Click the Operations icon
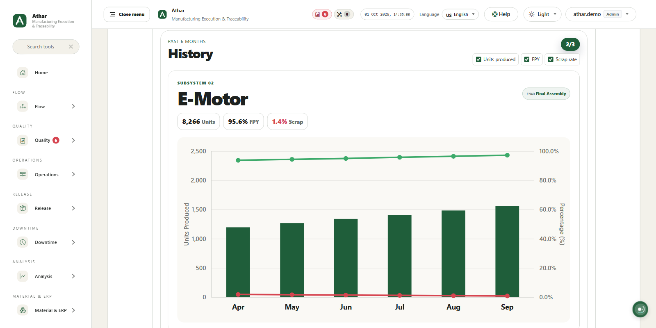The image size is (656, 328). pyautogui.click(x=23, y=174)
